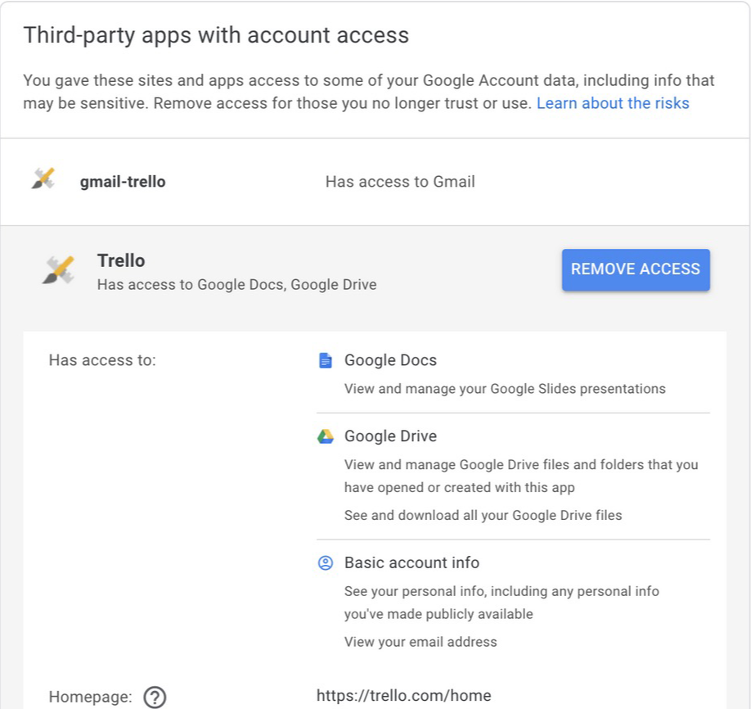
Task: Click Third-party apps with account access heading
Action: point(216,35)
